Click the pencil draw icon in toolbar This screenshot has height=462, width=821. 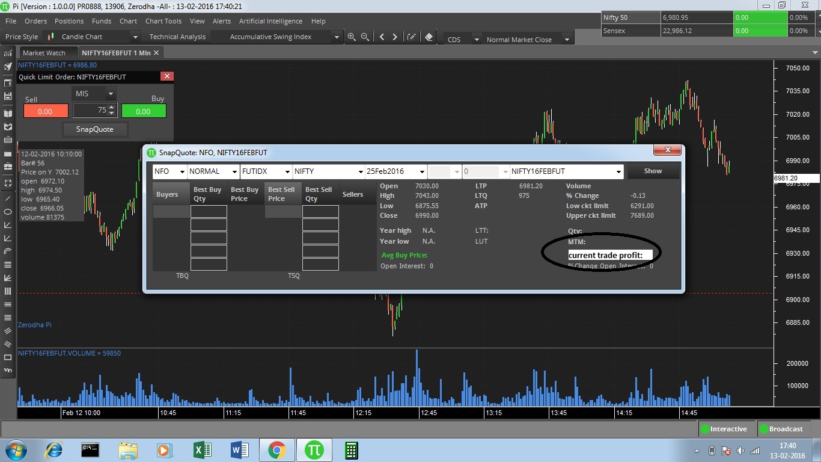[x=412, y=37]
